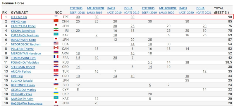Click ARICAN Ferhat's Melbourne 2019 score 16
The image size is (234, 106).
click(x=97, y=71)
